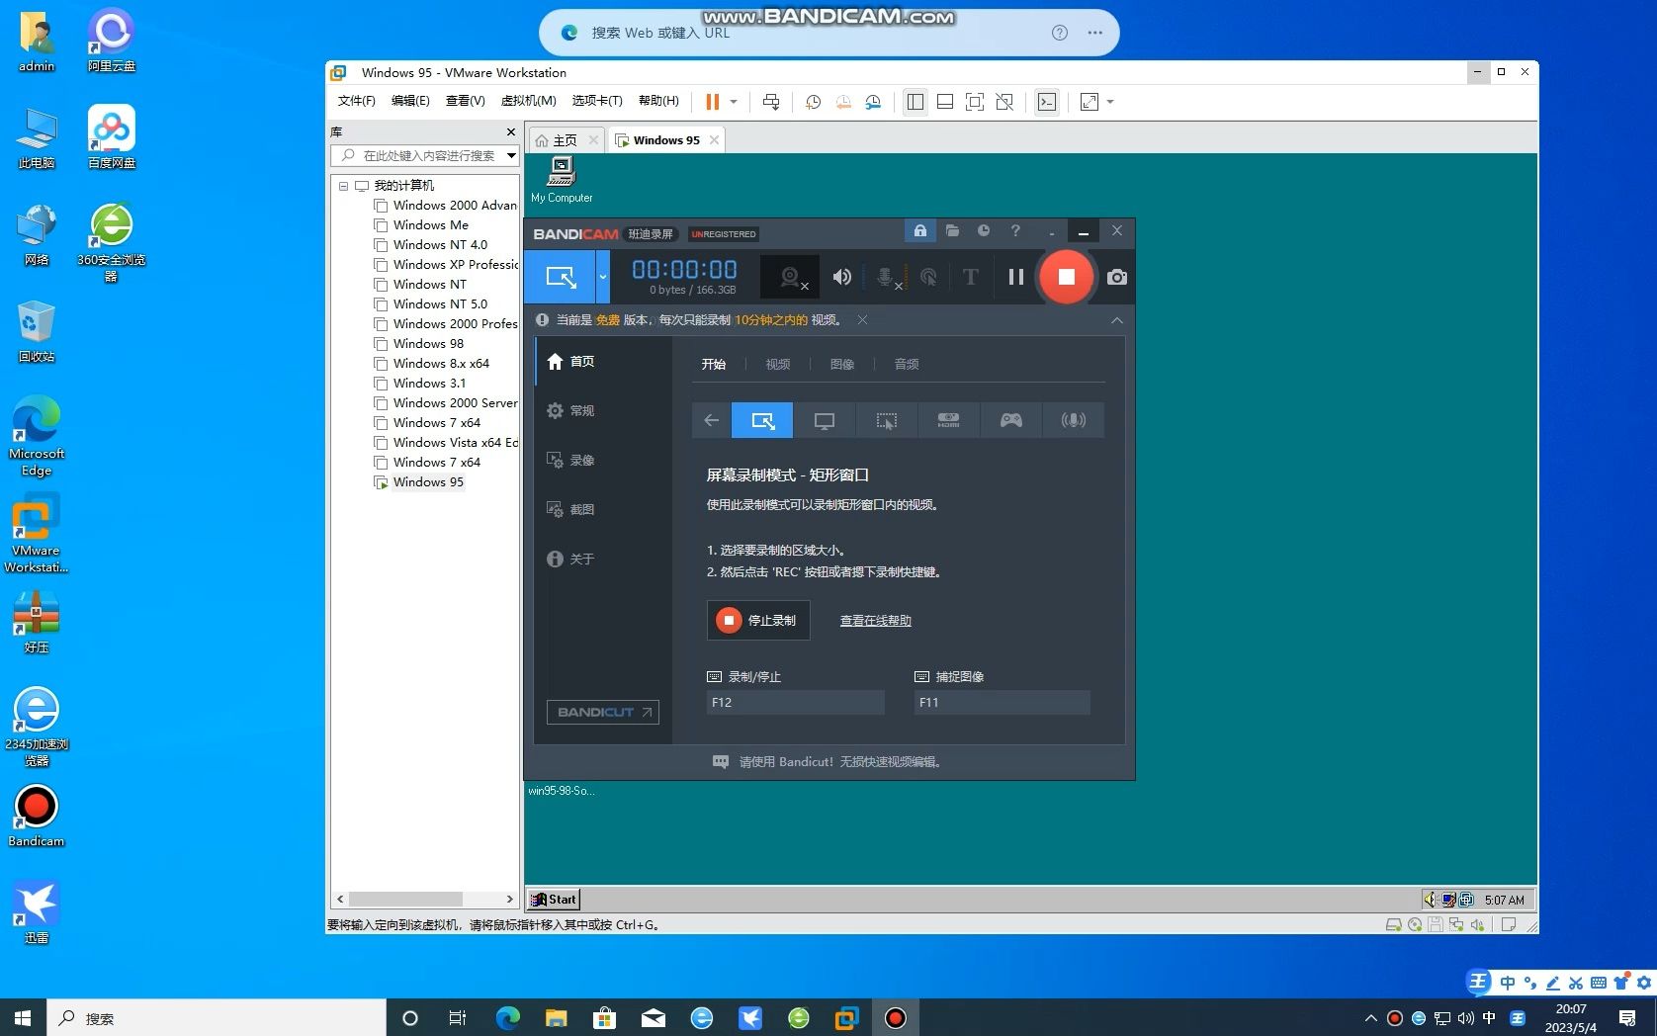This screenshot has width=1657, height=1036.
Task: Dismiss the free version notice
Action: (x=862, y=319)
